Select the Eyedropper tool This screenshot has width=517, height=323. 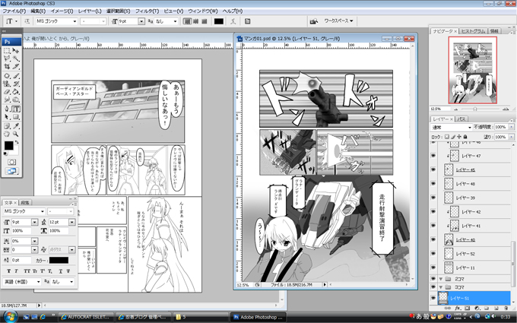pos(15,126)
